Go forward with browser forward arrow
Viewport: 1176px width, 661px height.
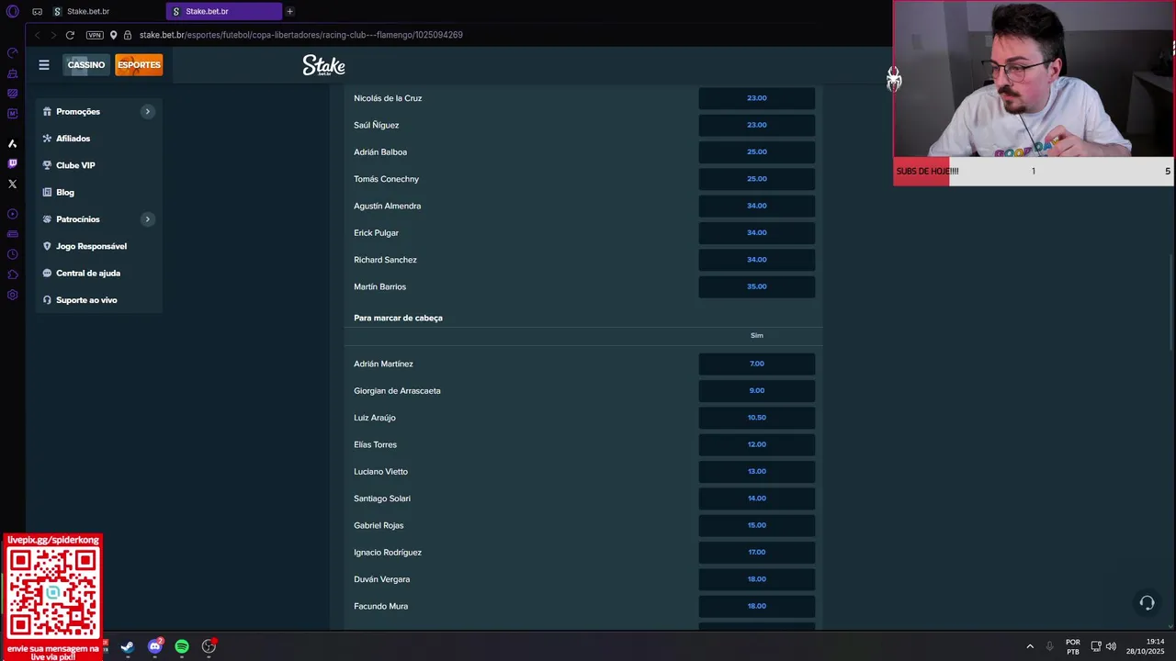(53, 35)
